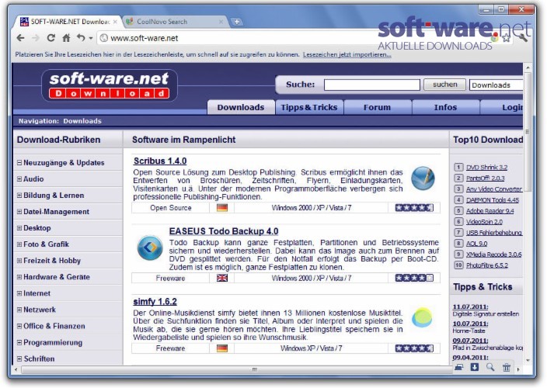This screenshot has width=547, height=388.
Task: Click the laptop devices icon in status bar
Action: click(x=458, y=367)
